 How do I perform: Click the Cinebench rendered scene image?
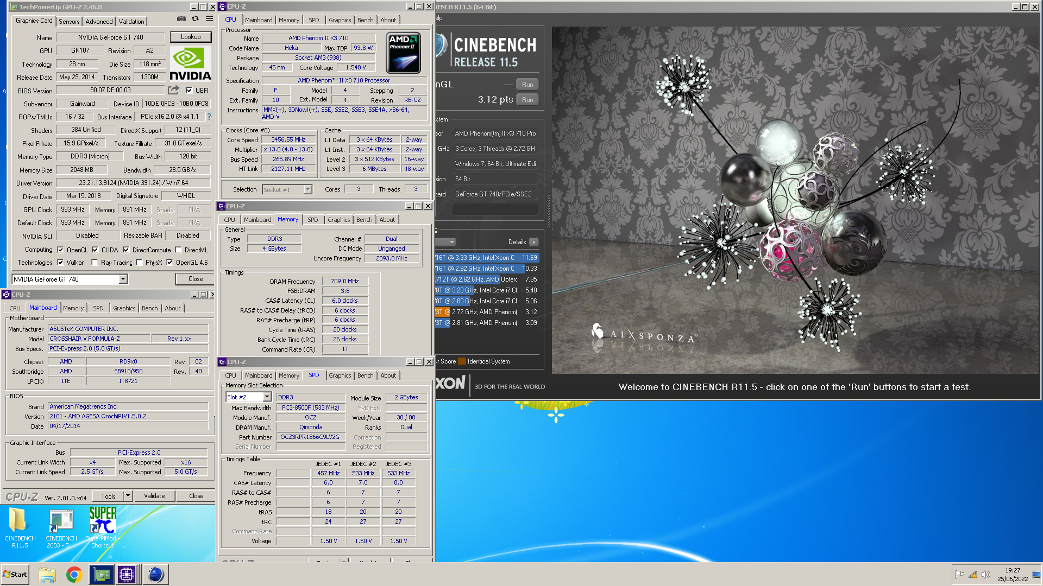pos(795,200)
